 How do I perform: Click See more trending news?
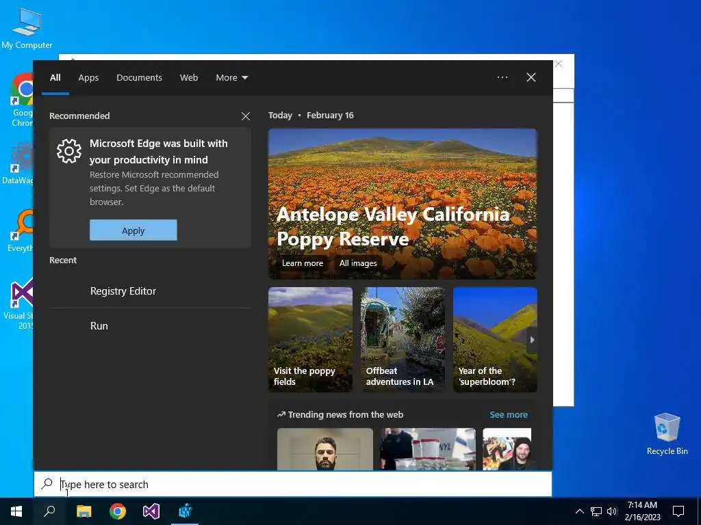pyautogui.click(x=509, y=415)
